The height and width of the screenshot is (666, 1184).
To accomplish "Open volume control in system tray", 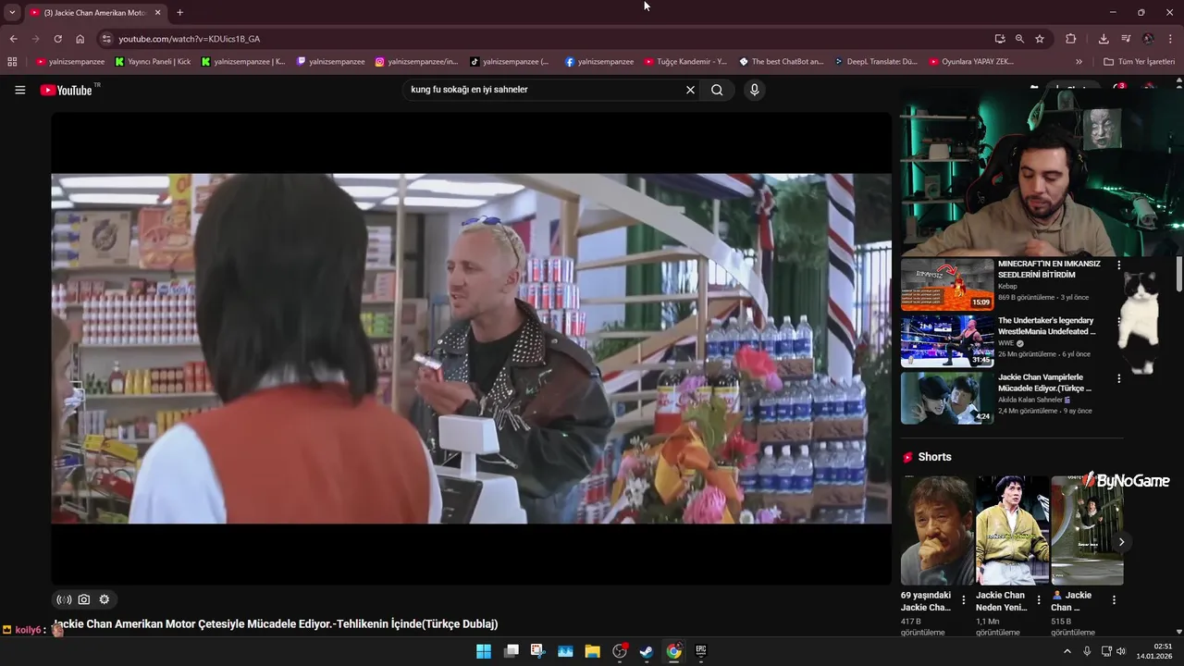I will click(x=1121, y=651).
